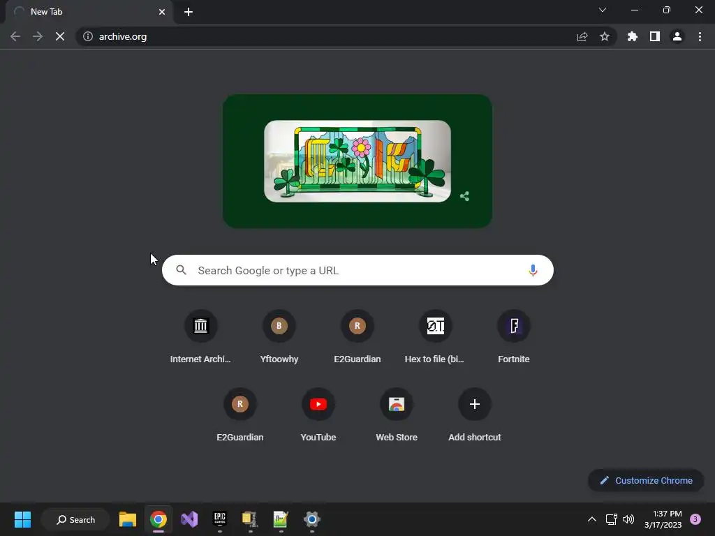Focus the Search Google or type a URL box
This screenshot has width=715, height=536.
click(358, 270)
